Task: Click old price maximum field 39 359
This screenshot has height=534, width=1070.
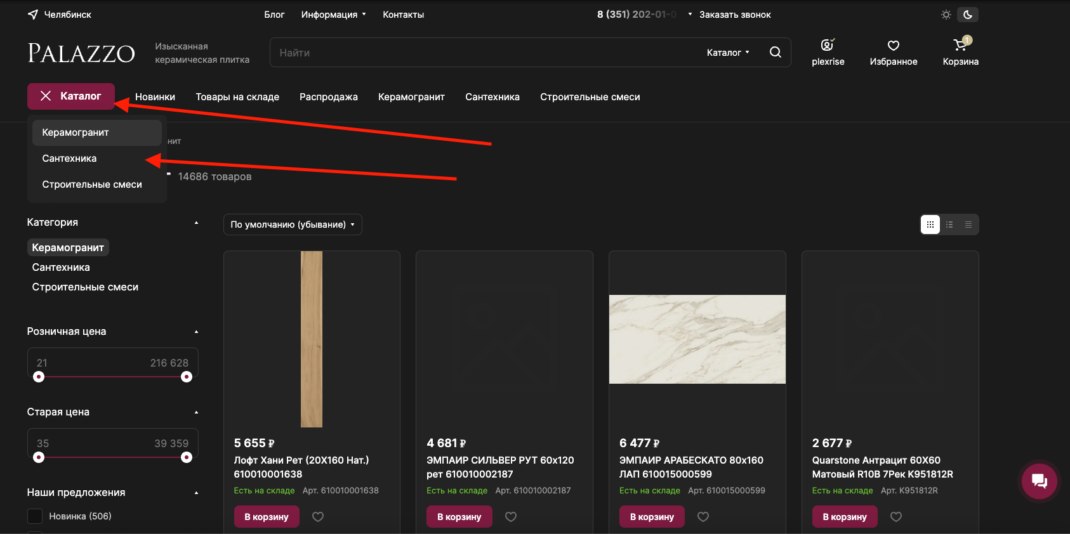Action: point(155,443)
